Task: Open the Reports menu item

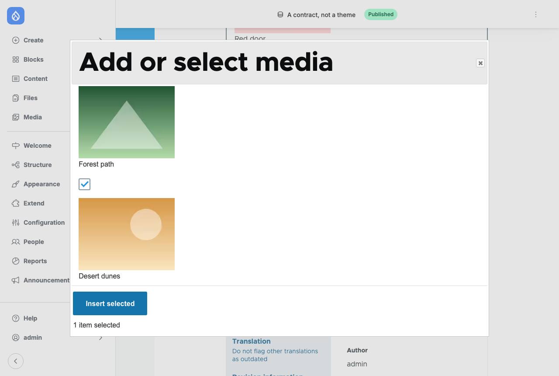Action: click(x=35, y=261)
